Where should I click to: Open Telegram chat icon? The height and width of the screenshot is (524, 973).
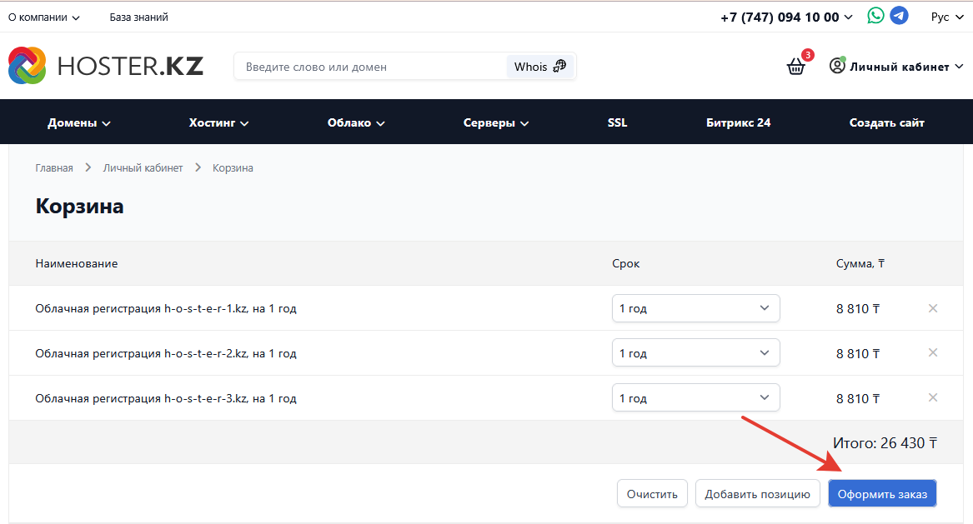tap(899, 16)
